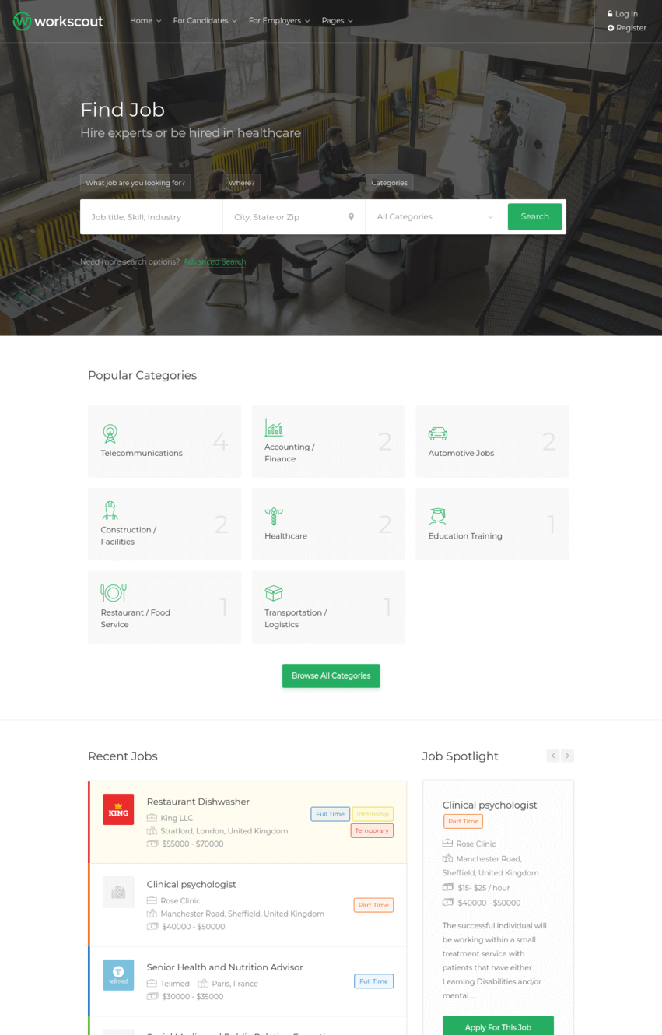Click the location pin icon in search
This screenshot has height=1035, width=662.
tap(351, 217)
